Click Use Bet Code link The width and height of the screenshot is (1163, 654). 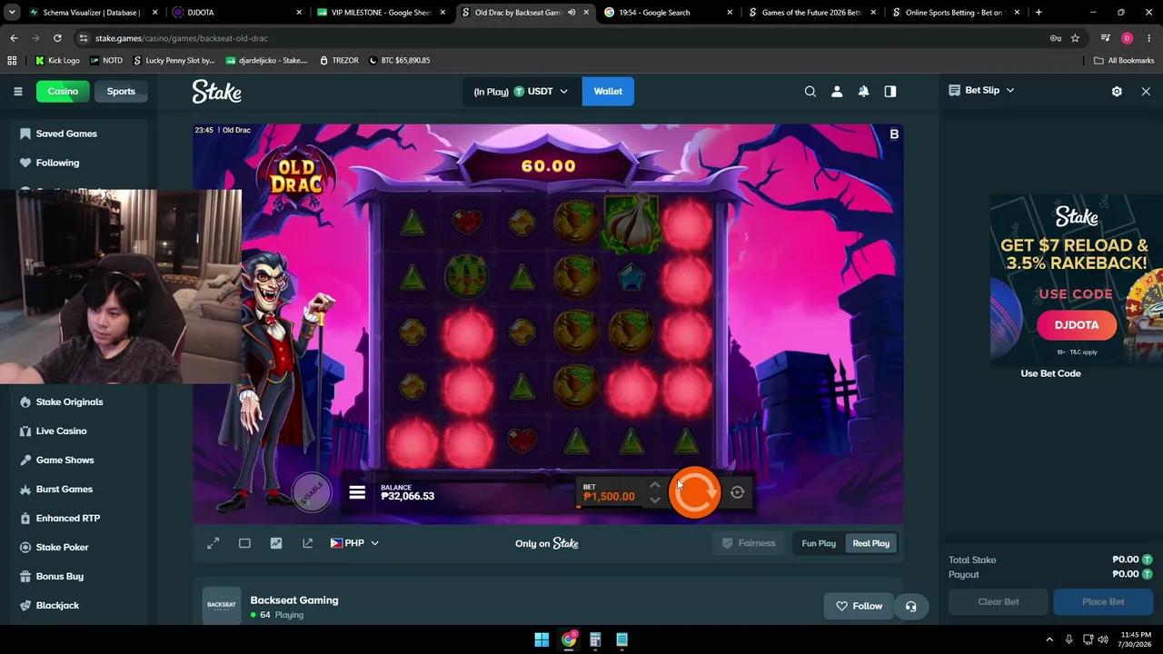pos(1050,373)
